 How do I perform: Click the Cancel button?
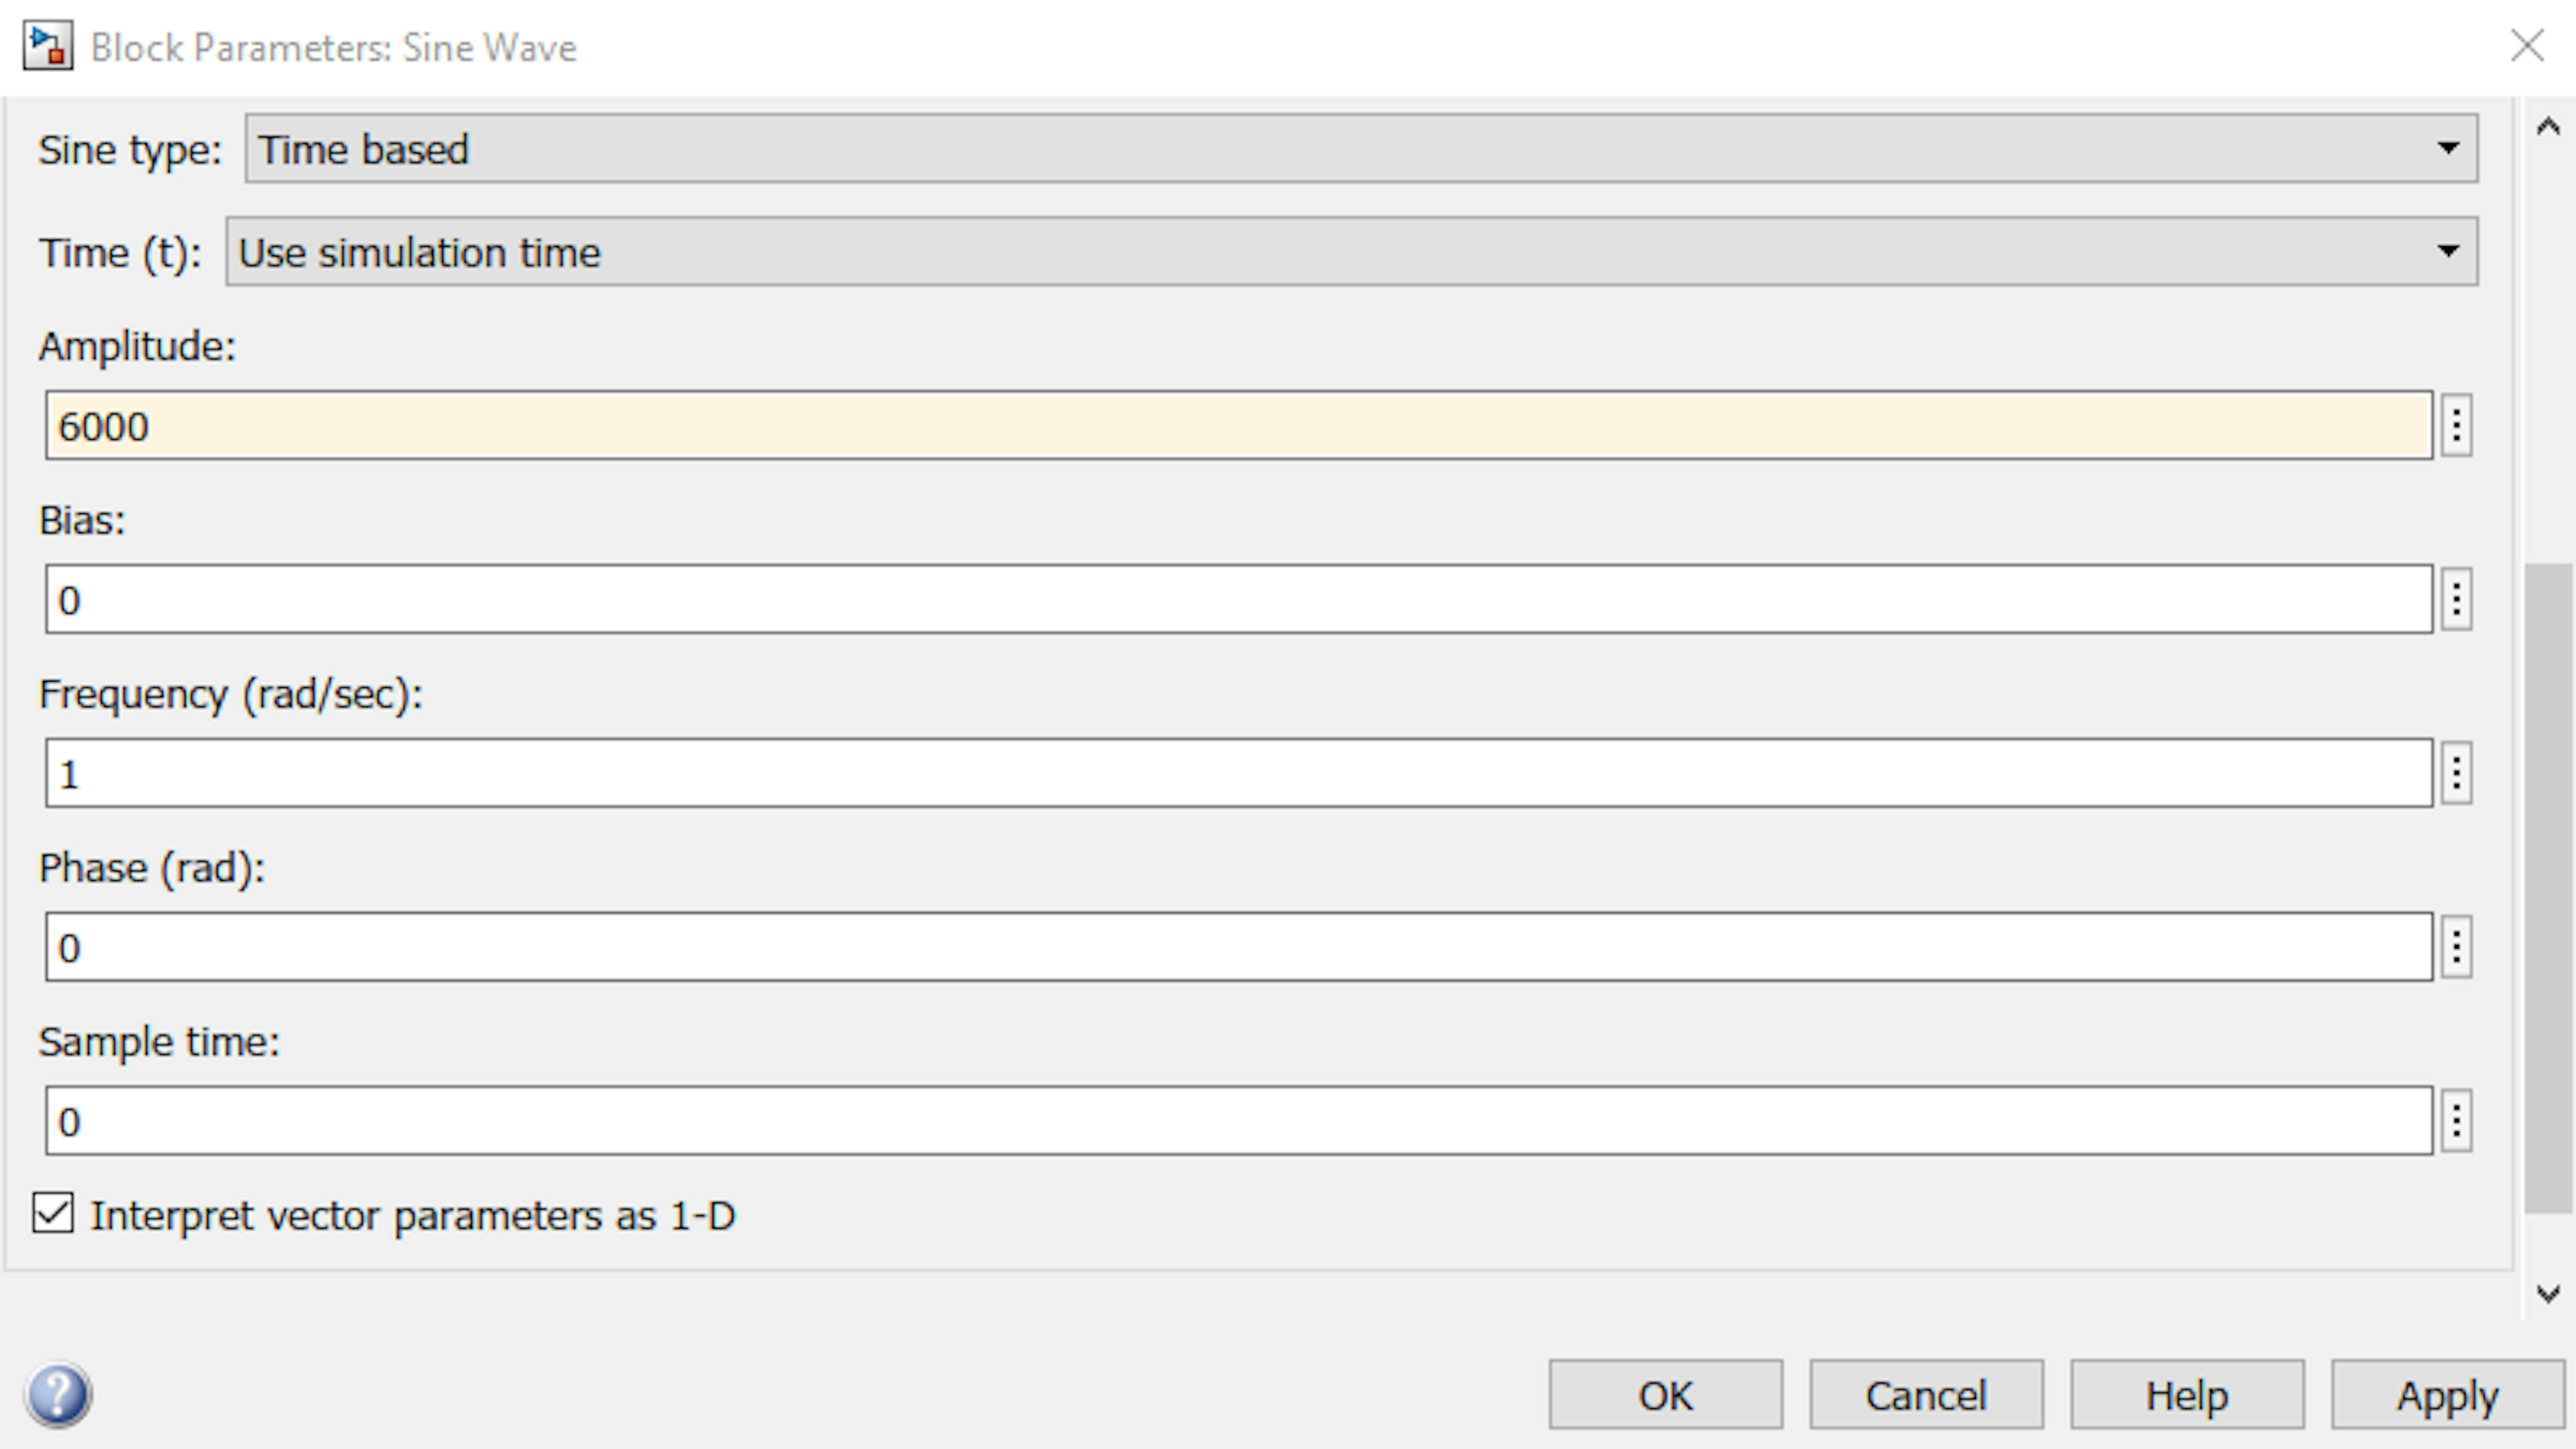[1926, 1395]
